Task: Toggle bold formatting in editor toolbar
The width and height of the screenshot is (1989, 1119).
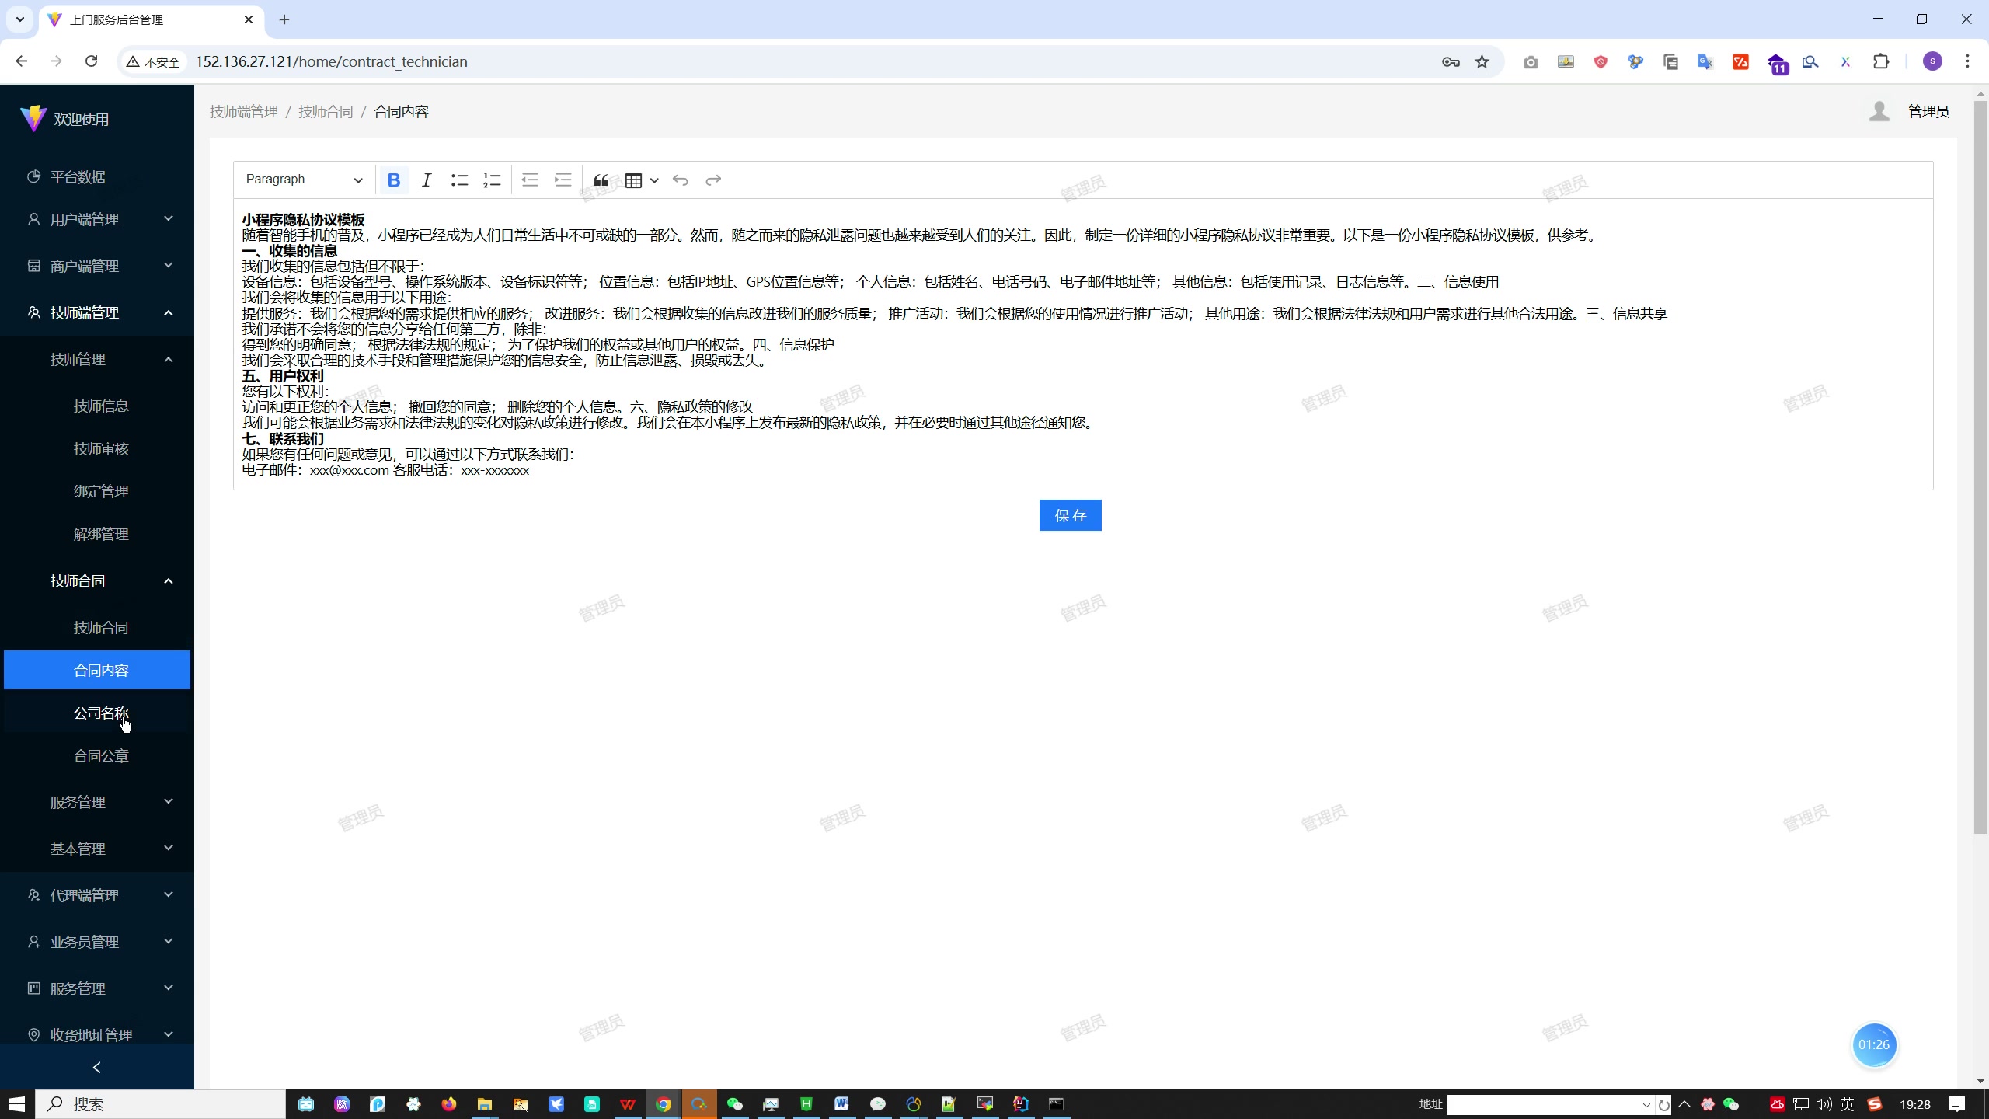Action: [x=394, y=180]
